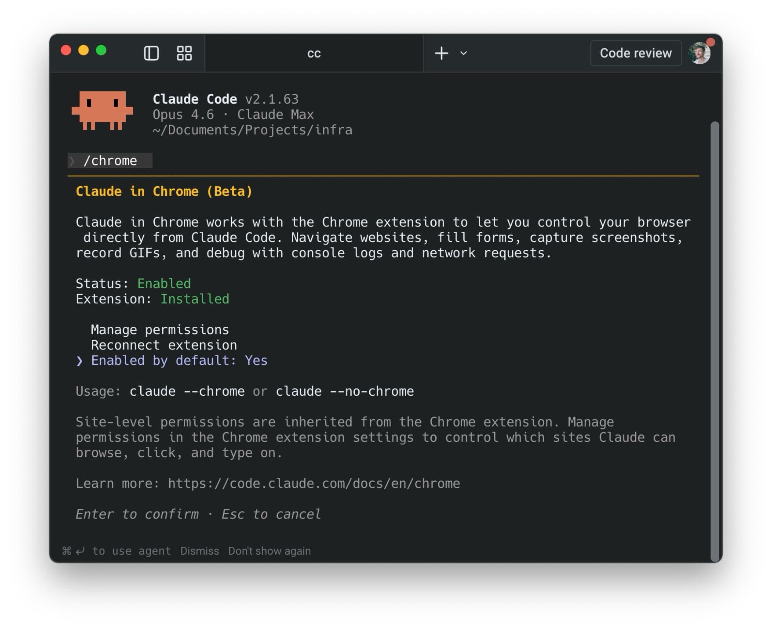Click Dismiss in the bottom bar

click(x=200, y=550)
